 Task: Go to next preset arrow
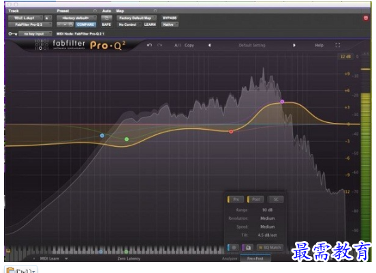pyautogui.click(x=294, y=45)
